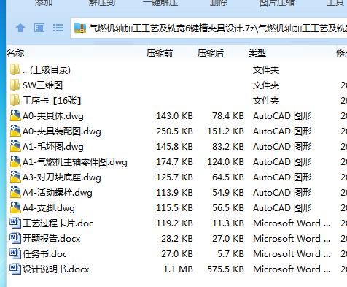The image size is (347, 287).
Task: Click the A3-对刀块底座.dwg file icon
Action: 15,177
